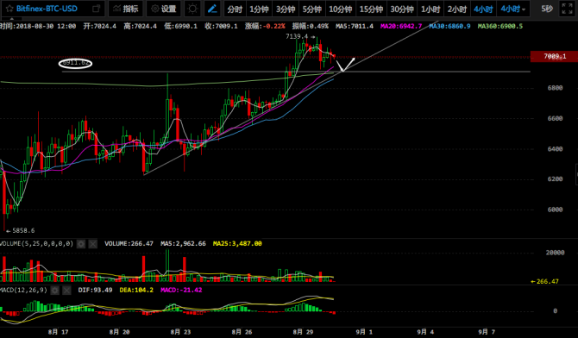578x338 pixels.
Task: Click the DIF:93.49 value
Action: (x=95, y=290)
